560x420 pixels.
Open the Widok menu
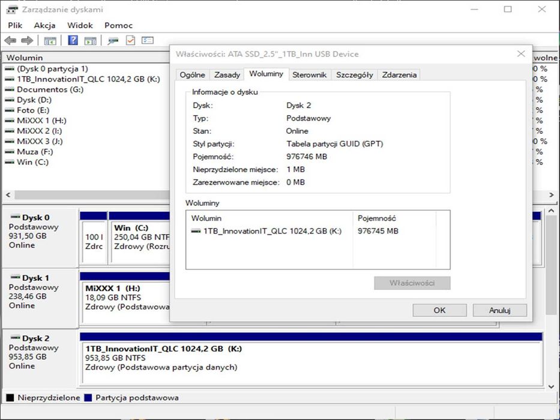(x=80, y=25)
